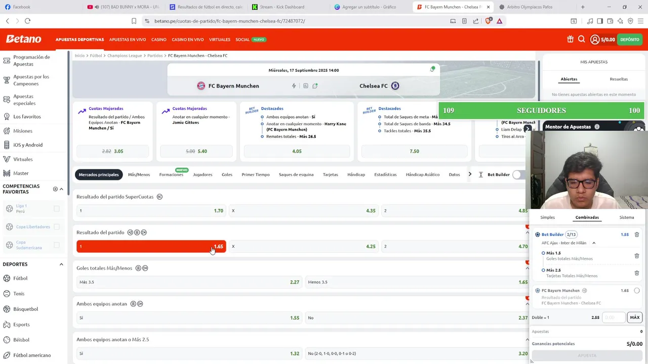Open Casino in the top menu
This screenshot has height=364, width=648.
coord(158,39)
